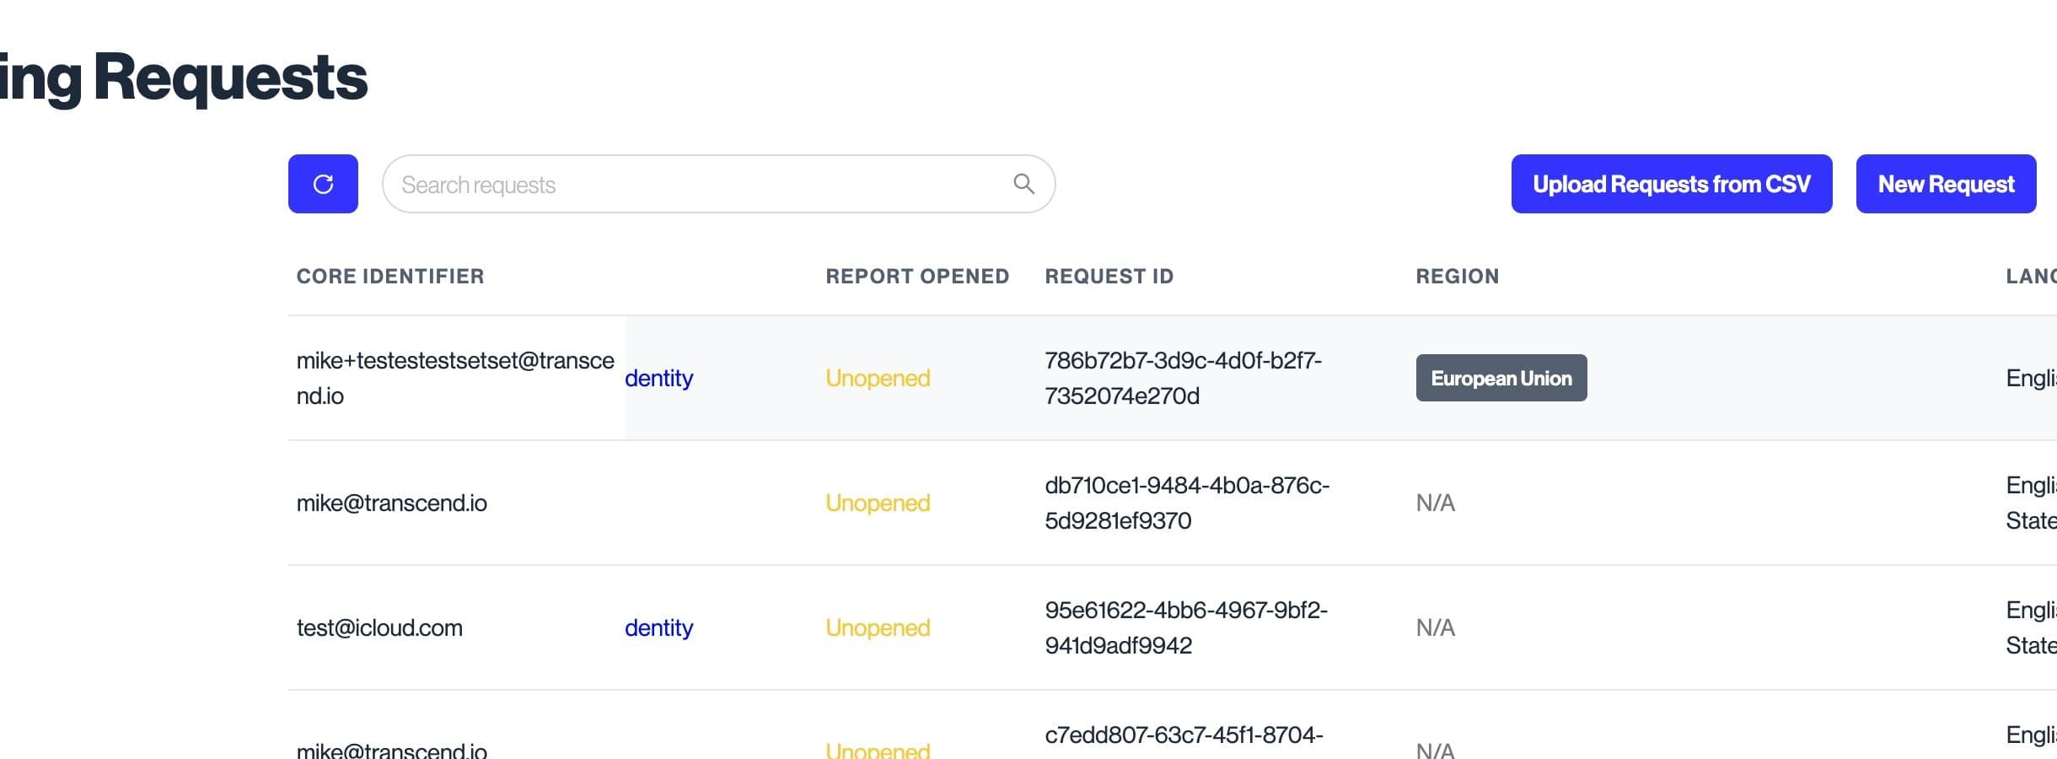Screen dimensions: 2057x759
Task: Click the refresh requests icon button
Action: pos(323,184)
